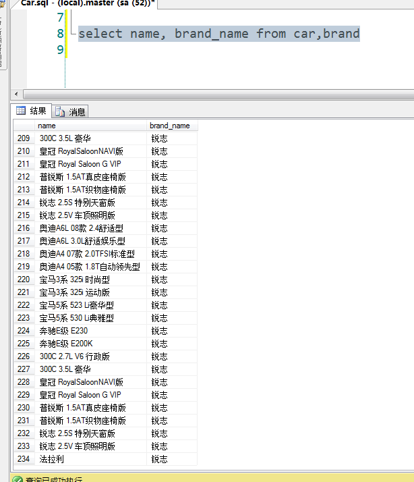
Task: Select row header 225
Action: (24, 344)
